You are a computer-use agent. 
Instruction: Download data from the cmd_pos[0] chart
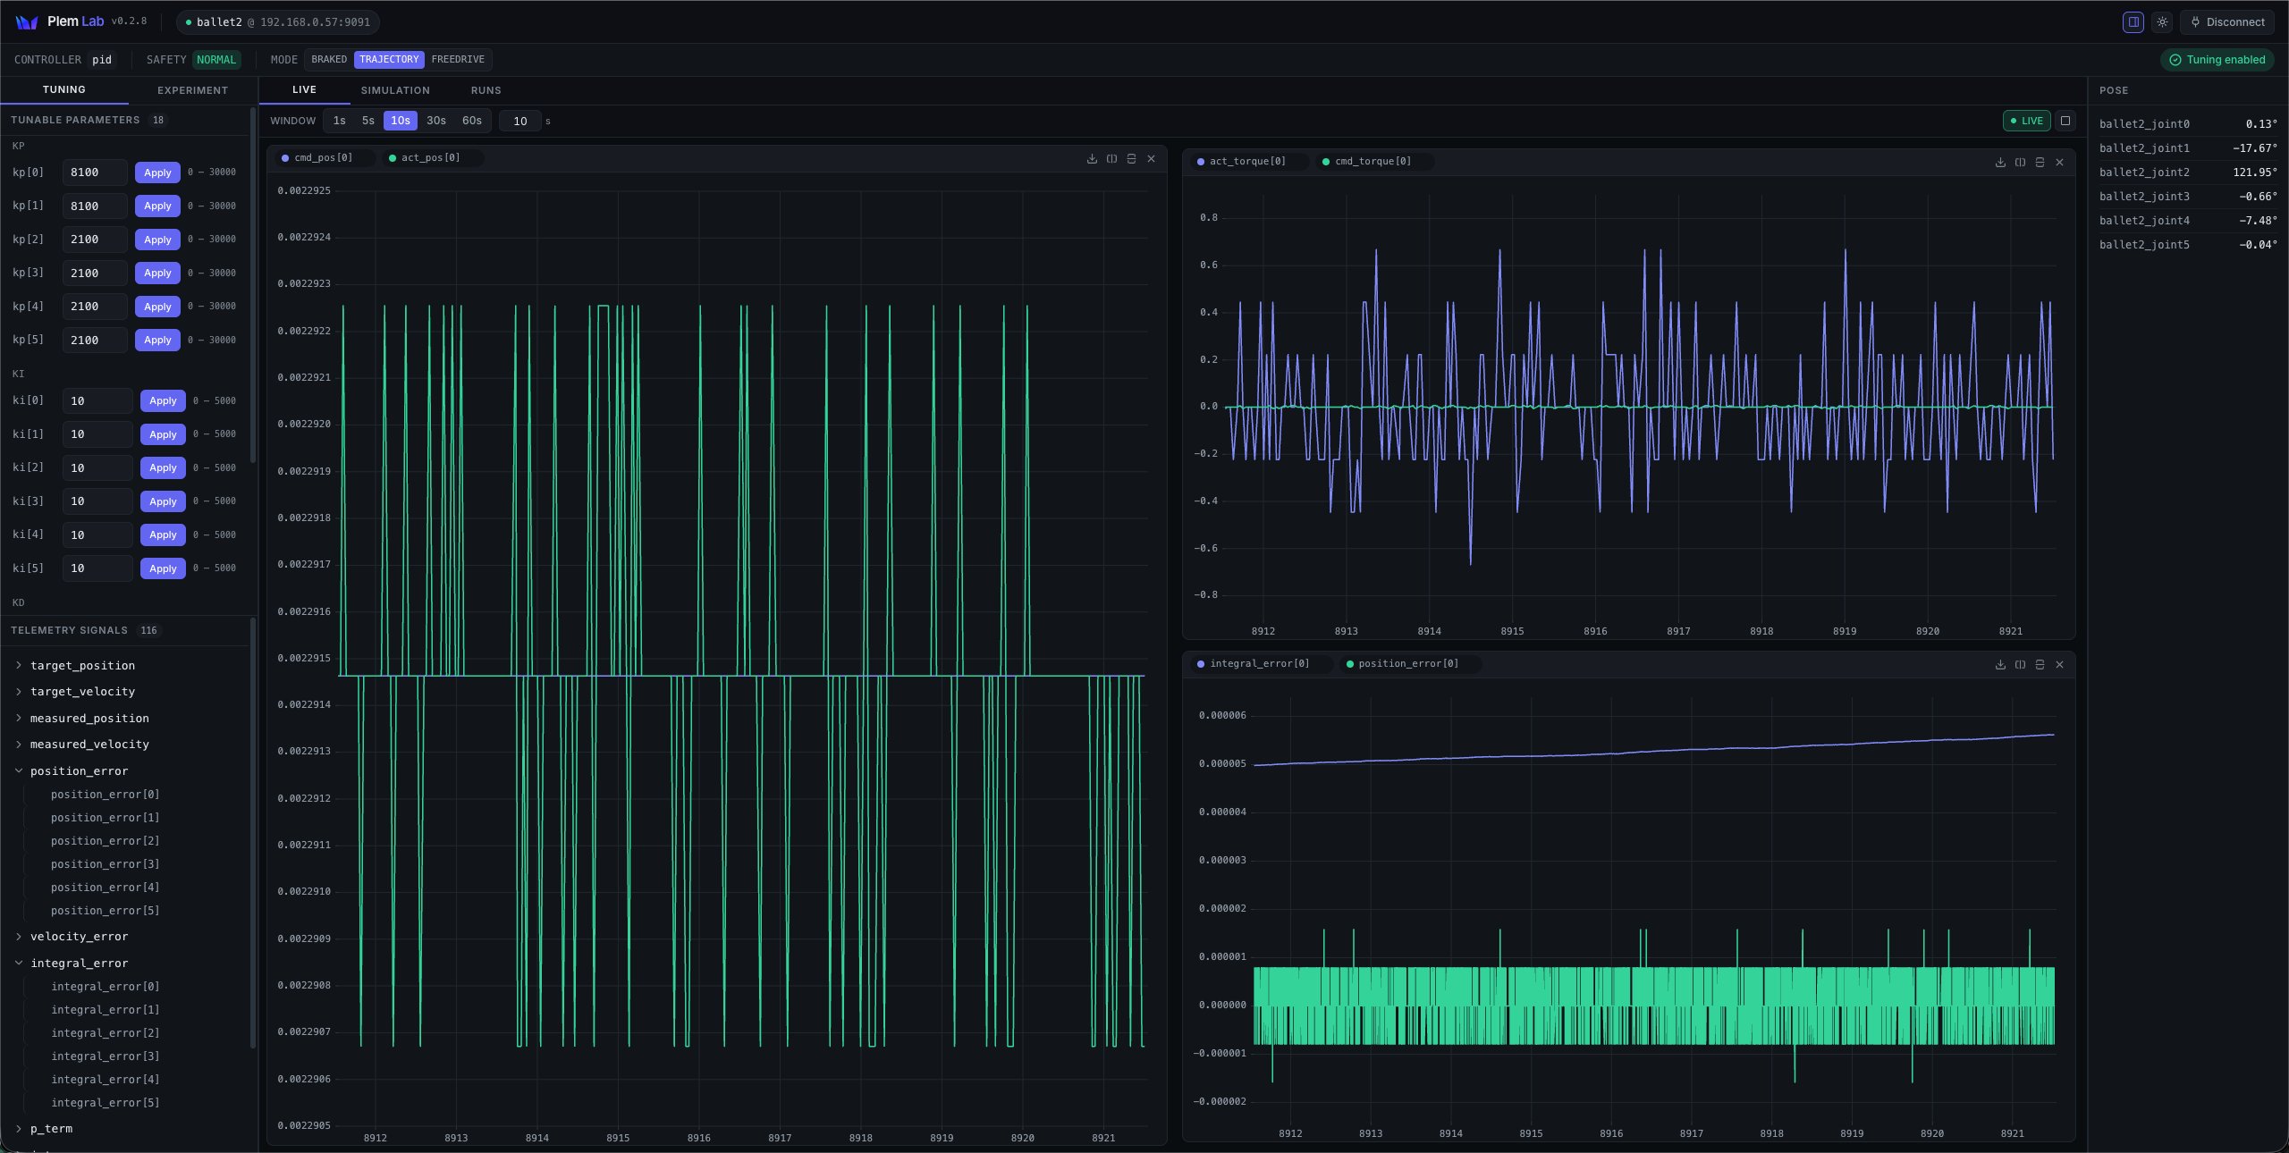[1092, 159]
